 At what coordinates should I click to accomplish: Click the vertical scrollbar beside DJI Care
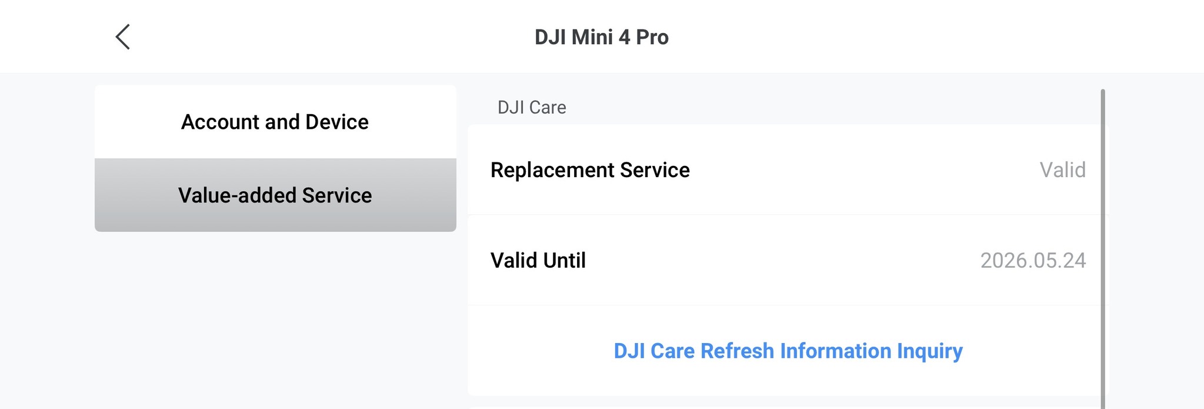coord(1103,247)
